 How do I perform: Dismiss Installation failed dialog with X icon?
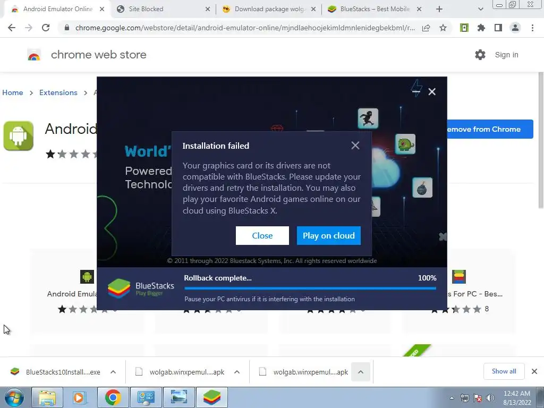point(355,146)
